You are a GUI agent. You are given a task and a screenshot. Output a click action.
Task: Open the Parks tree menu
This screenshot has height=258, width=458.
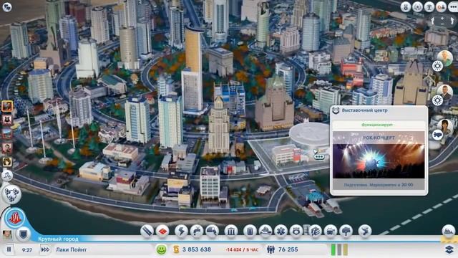click(x=346, y=231)
